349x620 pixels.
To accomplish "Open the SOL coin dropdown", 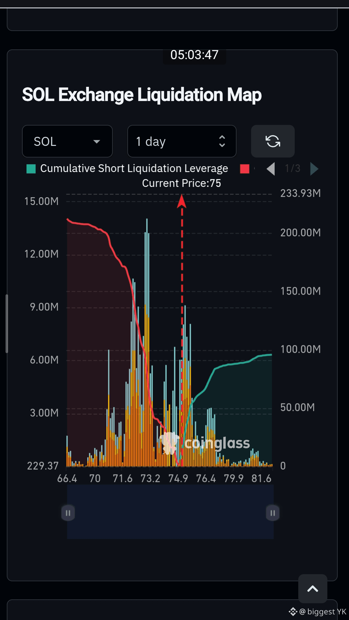I will click(67, 141).
